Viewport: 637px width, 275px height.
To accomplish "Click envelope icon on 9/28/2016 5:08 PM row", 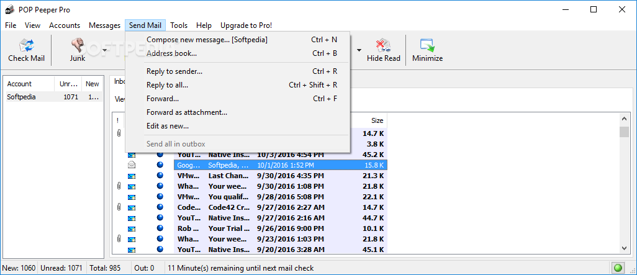I will [x=131, y=197].
